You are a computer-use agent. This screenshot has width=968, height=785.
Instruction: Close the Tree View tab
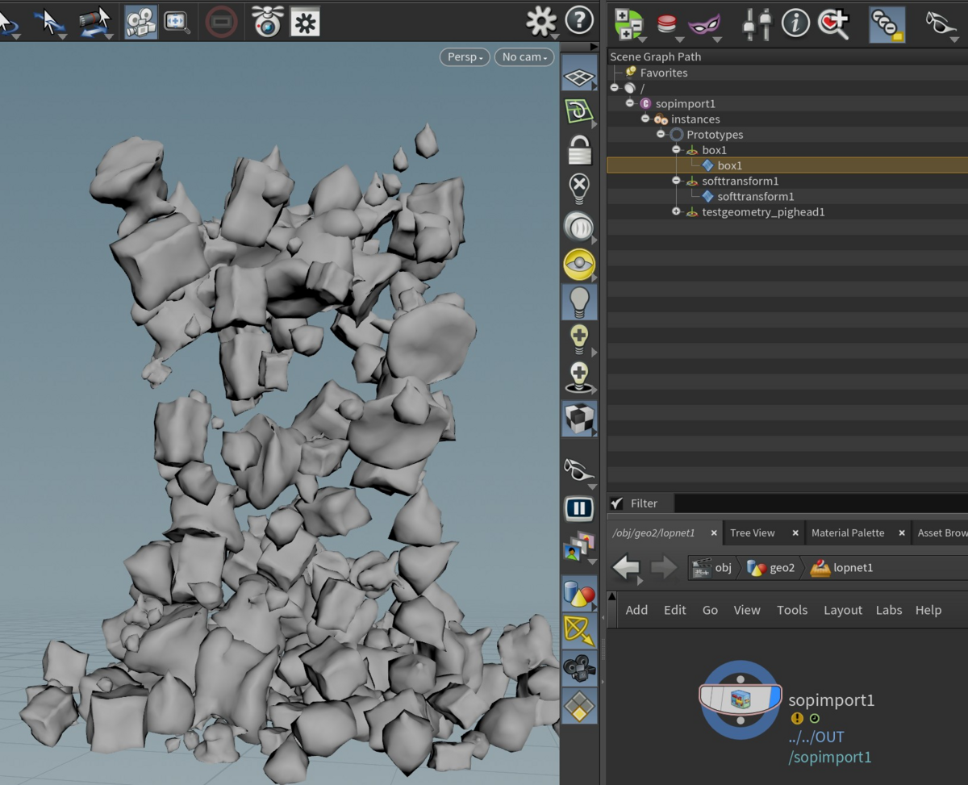(795, 533)
